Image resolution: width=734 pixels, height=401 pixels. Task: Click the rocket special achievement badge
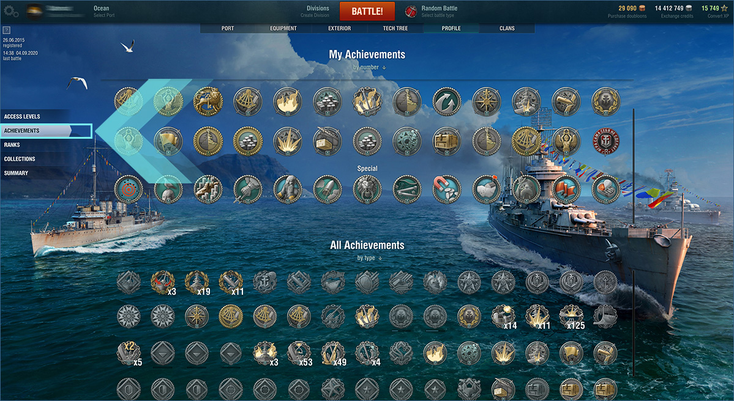(x=328, y=189)
